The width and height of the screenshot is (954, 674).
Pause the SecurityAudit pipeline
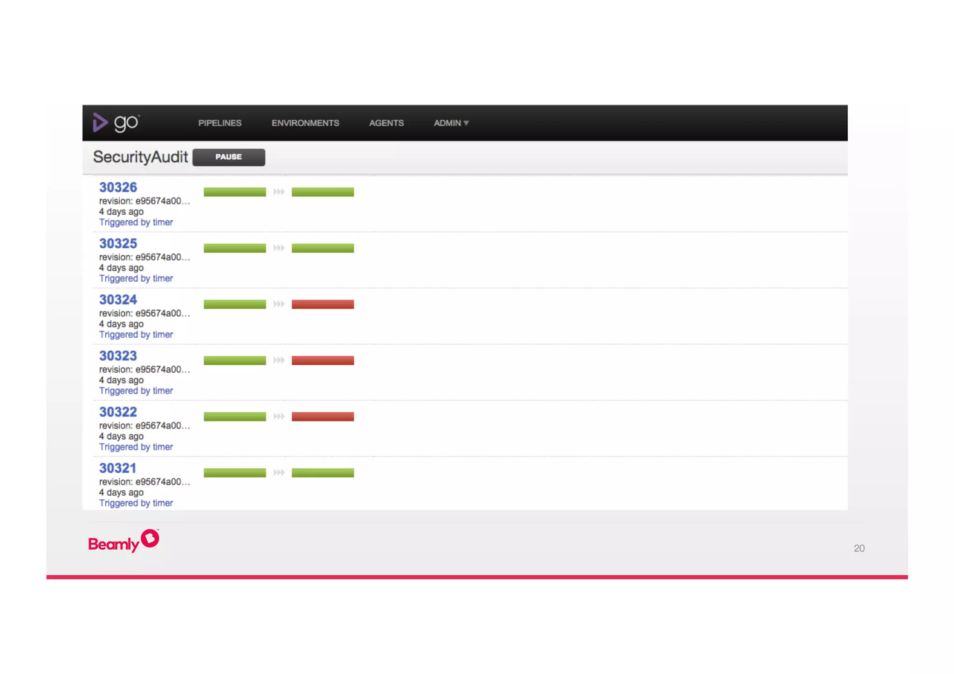[x=229, y=157]
